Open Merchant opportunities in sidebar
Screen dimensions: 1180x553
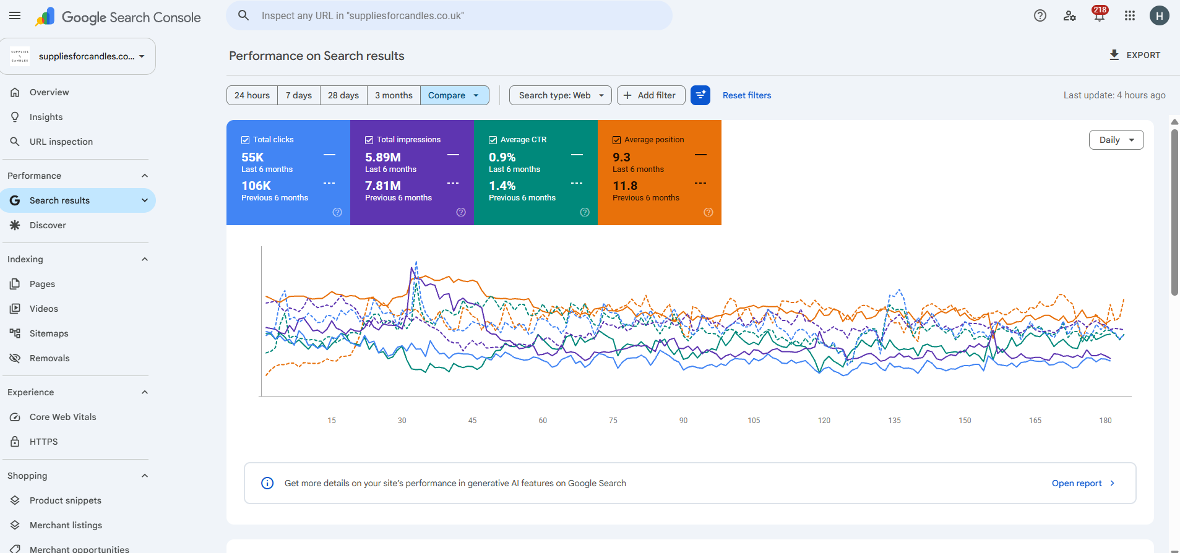pos(78,548)
